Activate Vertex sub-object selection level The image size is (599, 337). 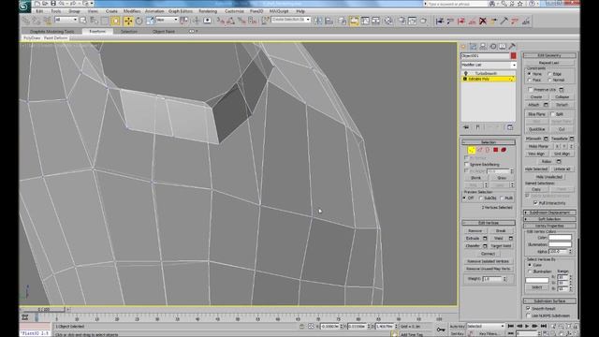[x=472, y=150]
